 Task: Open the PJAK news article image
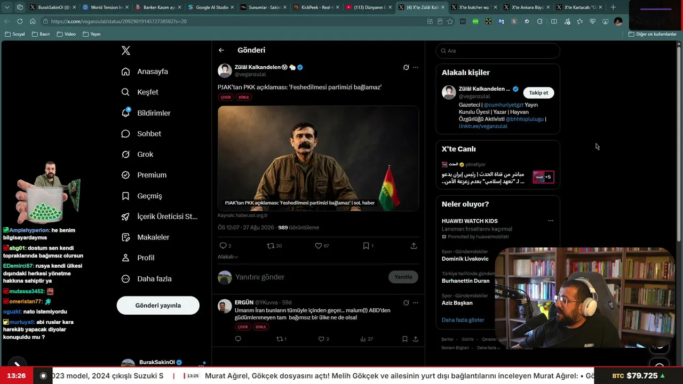tap(318, 158)
